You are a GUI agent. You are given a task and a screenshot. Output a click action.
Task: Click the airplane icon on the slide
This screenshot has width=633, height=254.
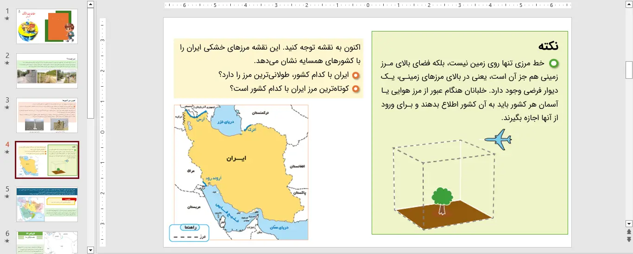498,140
